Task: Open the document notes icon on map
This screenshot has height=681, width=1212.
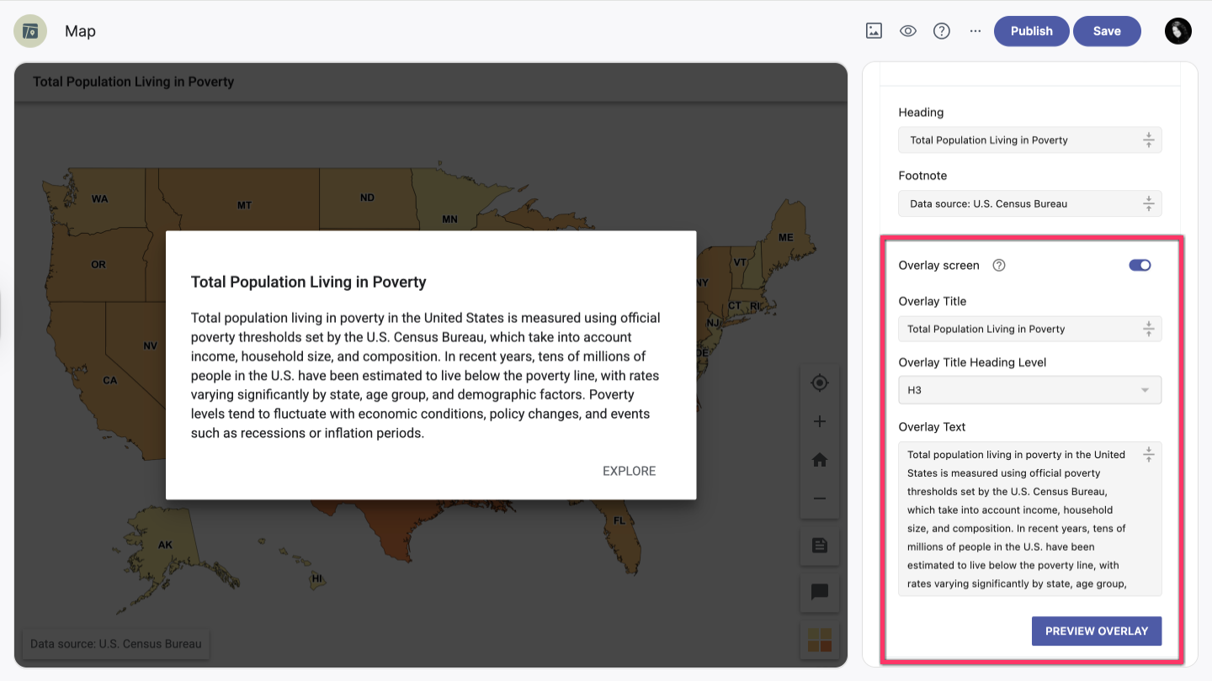Action: click(820, 546)
